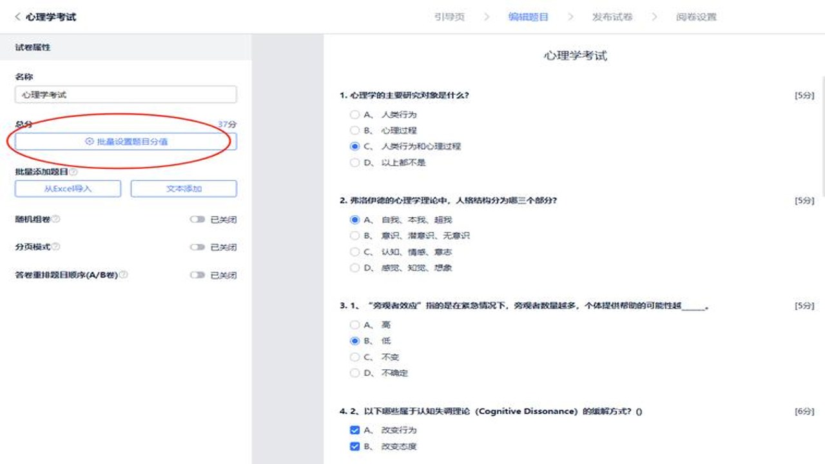This screenshot has height=464, width=825.
Task: Open the 编辑题目 step
Action: click(x=529, y=17)
